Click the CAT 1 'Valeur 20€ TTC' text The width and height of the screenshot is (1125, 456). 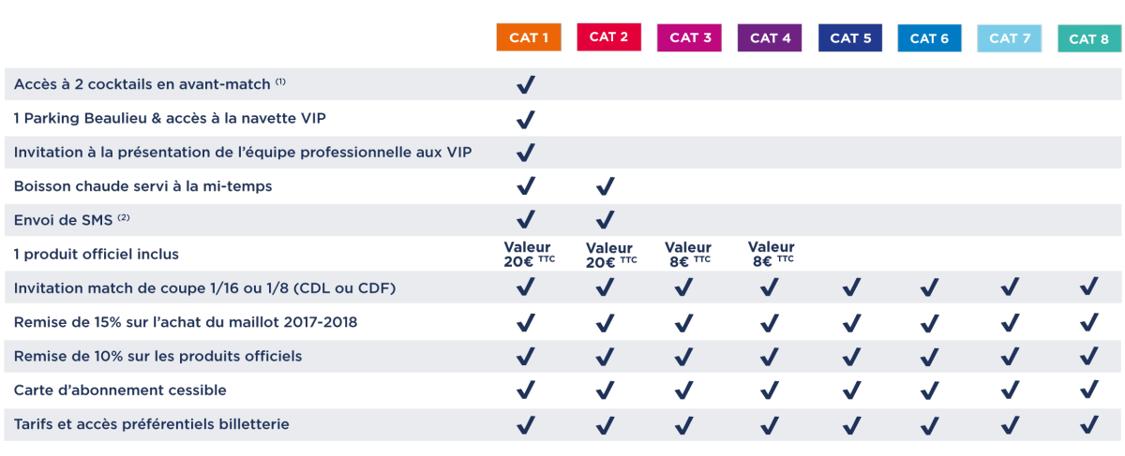click(528, 255)
